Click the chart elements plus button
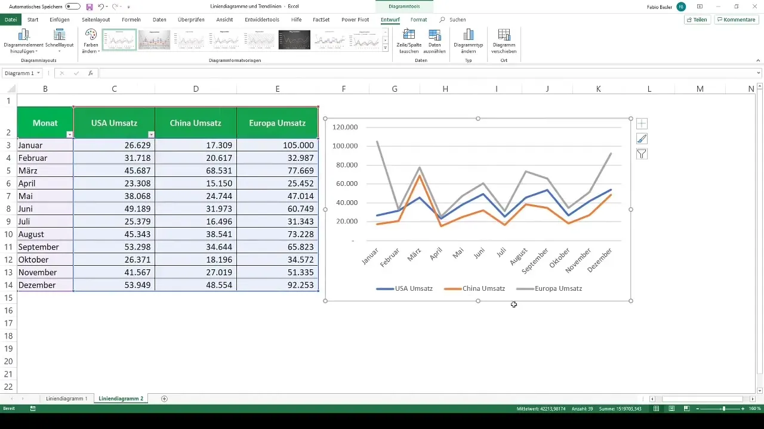Viewport: 764px width, 429px height. coord(642,124)
